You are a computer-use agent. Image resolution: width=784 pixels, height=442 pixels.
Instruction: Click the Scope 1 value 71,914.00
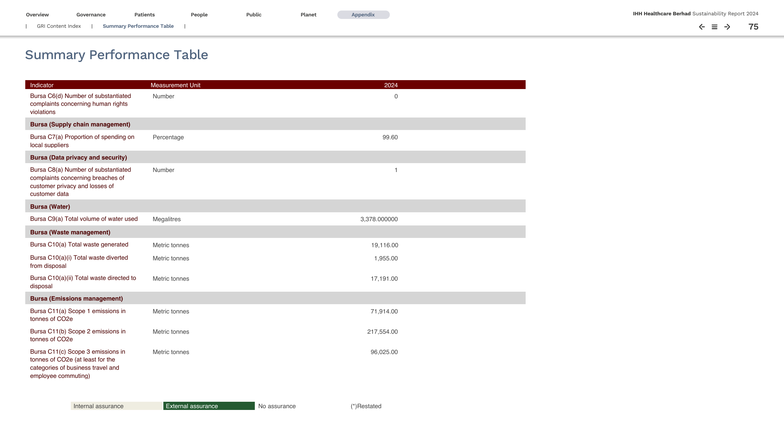pyautogui.click(x=384, y=311)
